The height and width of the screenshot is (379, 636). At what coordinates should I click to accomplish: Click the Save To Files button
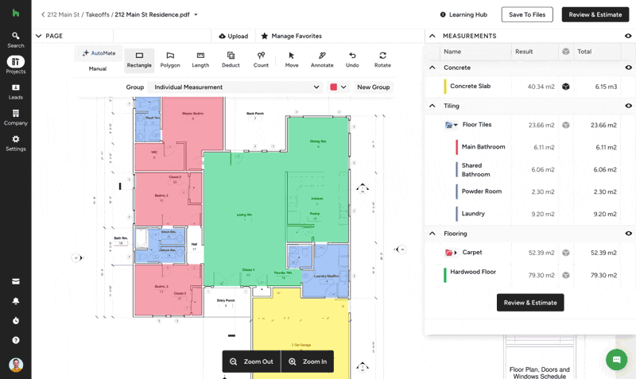(527, 14)
